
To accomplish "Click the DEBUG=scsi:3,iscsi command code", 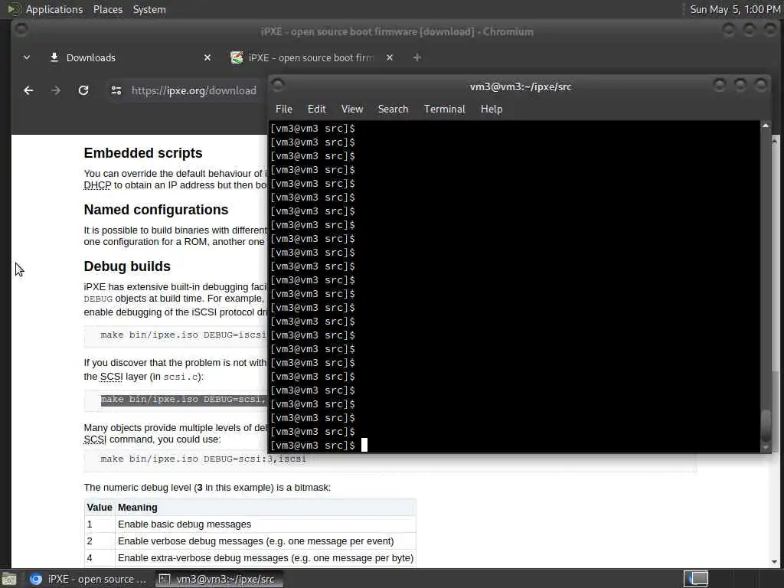I will [203, 459].
